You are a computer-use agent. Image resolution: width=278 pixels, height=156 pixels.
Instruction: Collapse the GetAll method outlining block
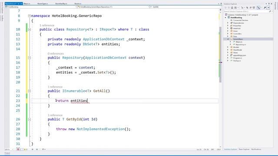coord(29,91)
